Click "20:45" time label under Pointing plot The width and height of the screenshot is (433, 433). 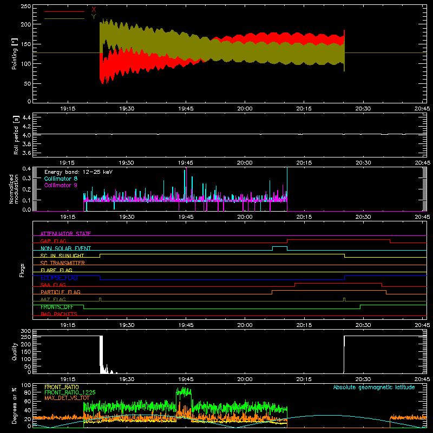coord(422,109)
